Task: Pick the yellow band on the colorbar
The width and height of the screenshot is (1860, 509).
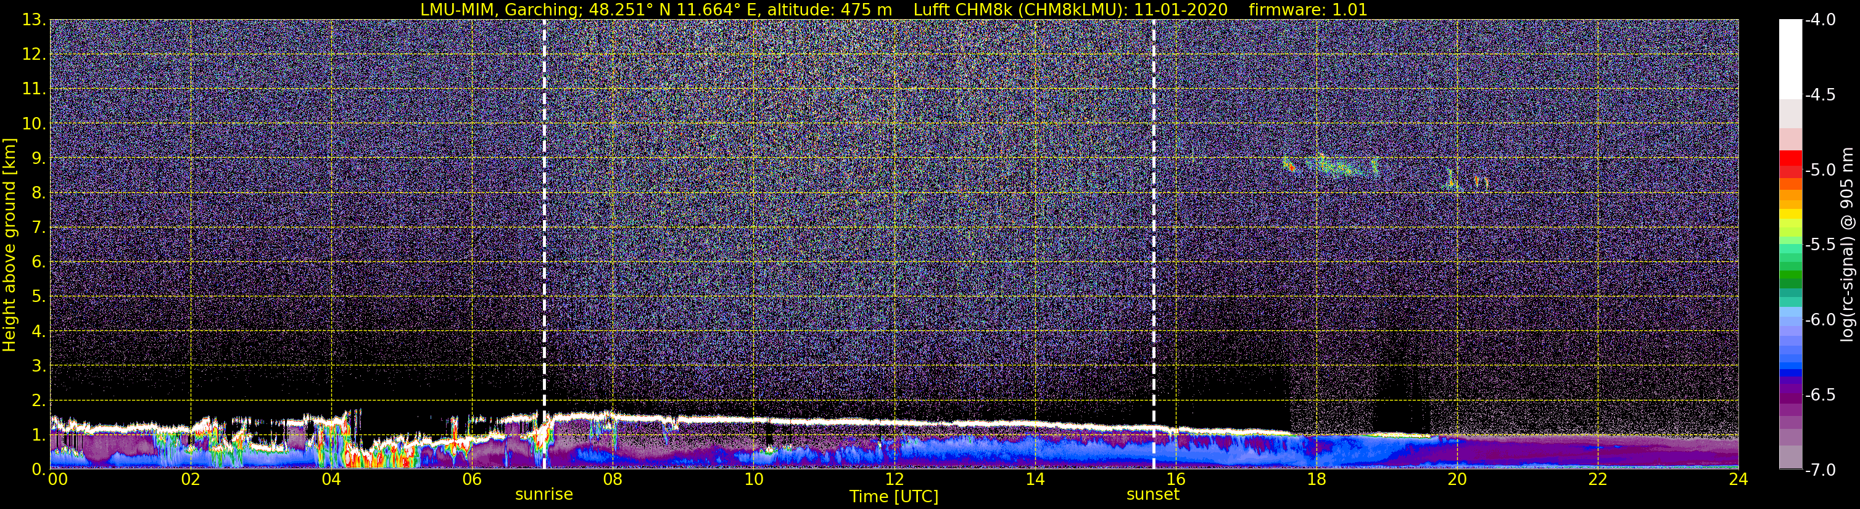Action: click(x=1791, y=213)
